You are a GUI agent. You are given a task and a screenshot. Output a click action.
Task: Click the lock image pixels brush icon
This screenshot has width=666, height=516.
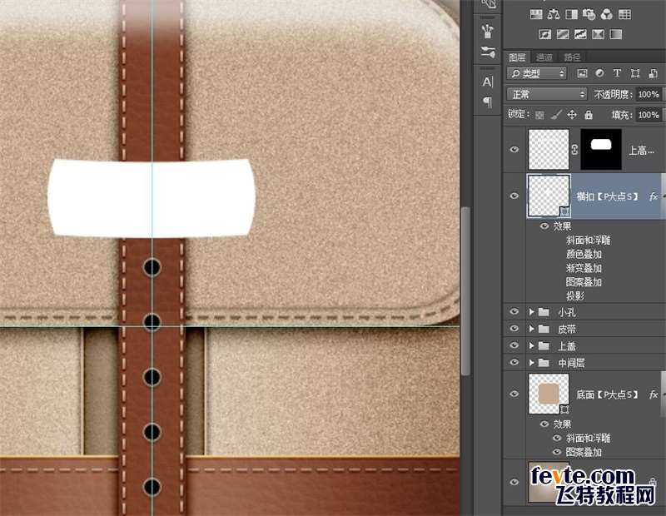pos(556,115)
